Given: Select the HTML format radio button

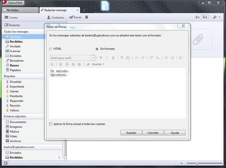Looking at the screenshot, I should (50, 49).
